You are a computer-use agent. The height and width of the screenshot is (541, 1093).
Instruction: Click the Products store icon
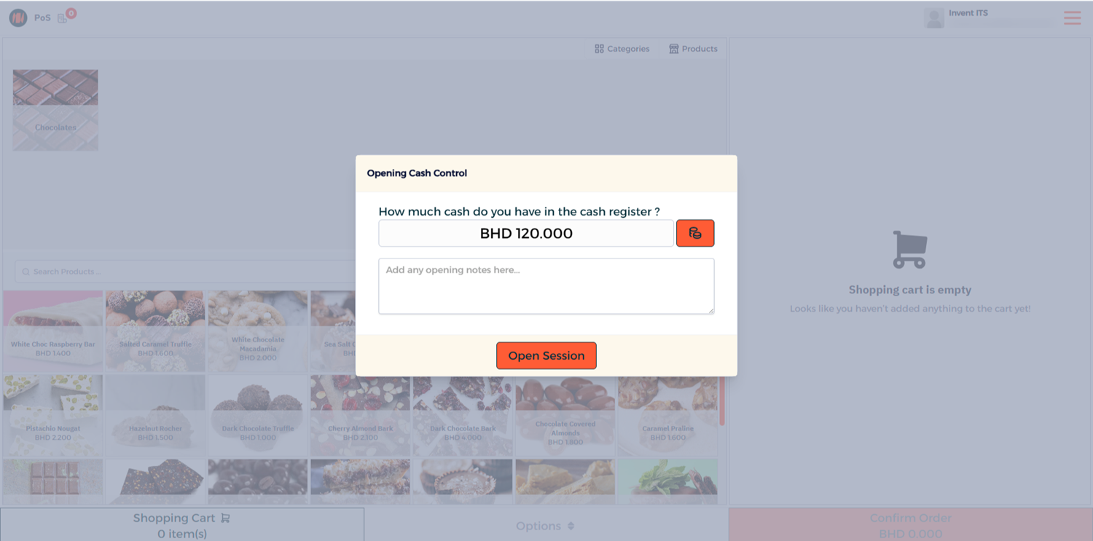pos(674,49)
